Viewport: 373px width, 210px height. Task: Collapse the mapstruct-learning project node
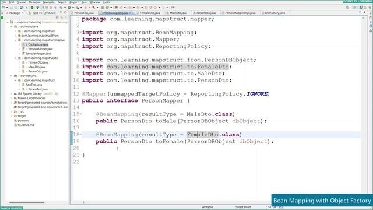tap(8, 22)
